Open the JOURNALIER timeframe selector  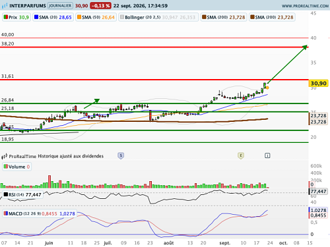60,5
